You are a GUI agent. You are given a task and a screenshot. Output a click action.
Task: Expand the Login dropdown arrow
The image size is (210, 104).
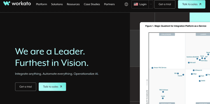(151, 4)
